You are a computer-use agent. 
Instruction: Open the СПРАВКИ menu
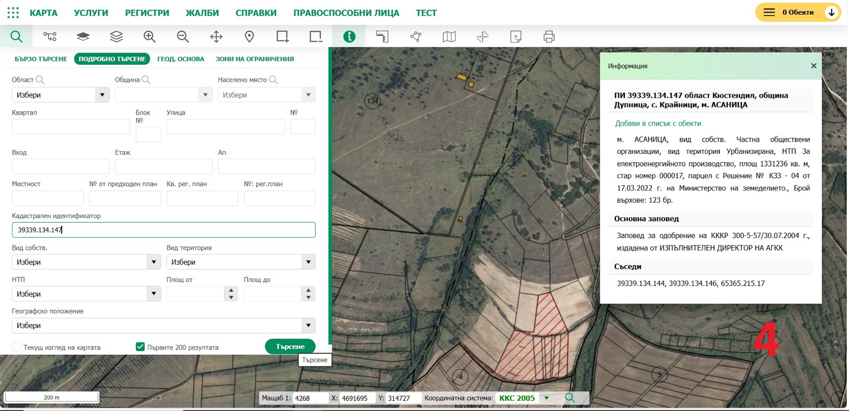click(256, 13)
